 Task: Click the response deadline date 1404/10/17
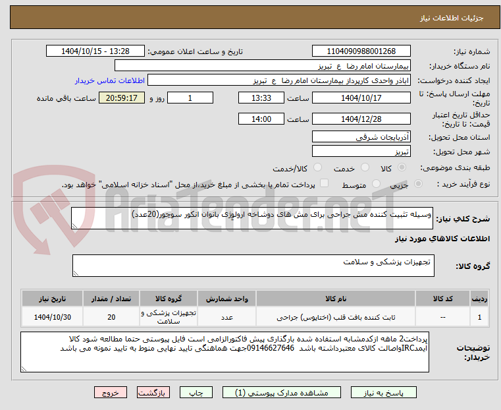(361, 98)
